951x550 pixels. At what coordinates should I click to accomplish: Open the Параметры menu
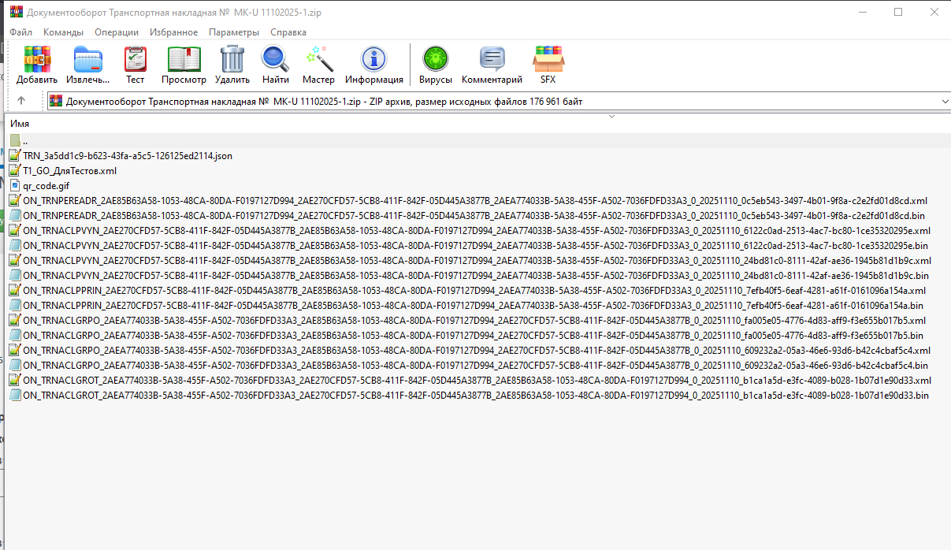click(234, 32)
